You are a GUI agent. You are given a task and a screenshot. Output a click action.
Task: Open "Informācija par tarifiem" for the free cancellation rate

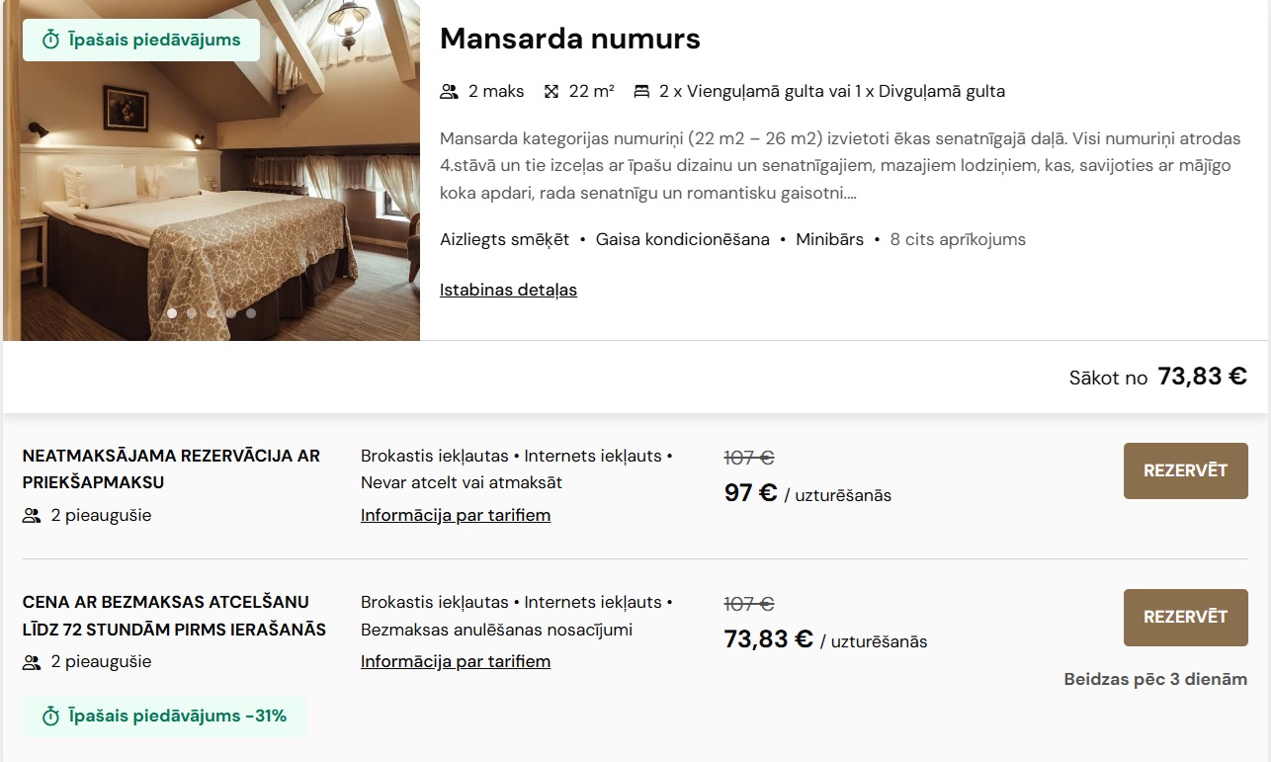click(456, 661)
